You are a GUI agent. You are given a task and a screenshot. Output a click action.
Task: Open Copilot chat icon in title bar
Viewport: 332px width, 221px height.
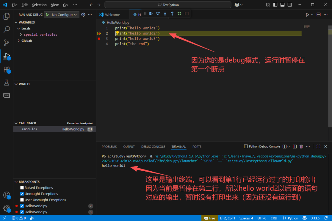pos(237,5)
